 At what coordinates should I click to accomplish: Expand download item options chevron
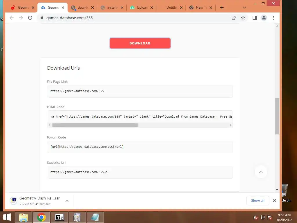(x=67, y=201)
